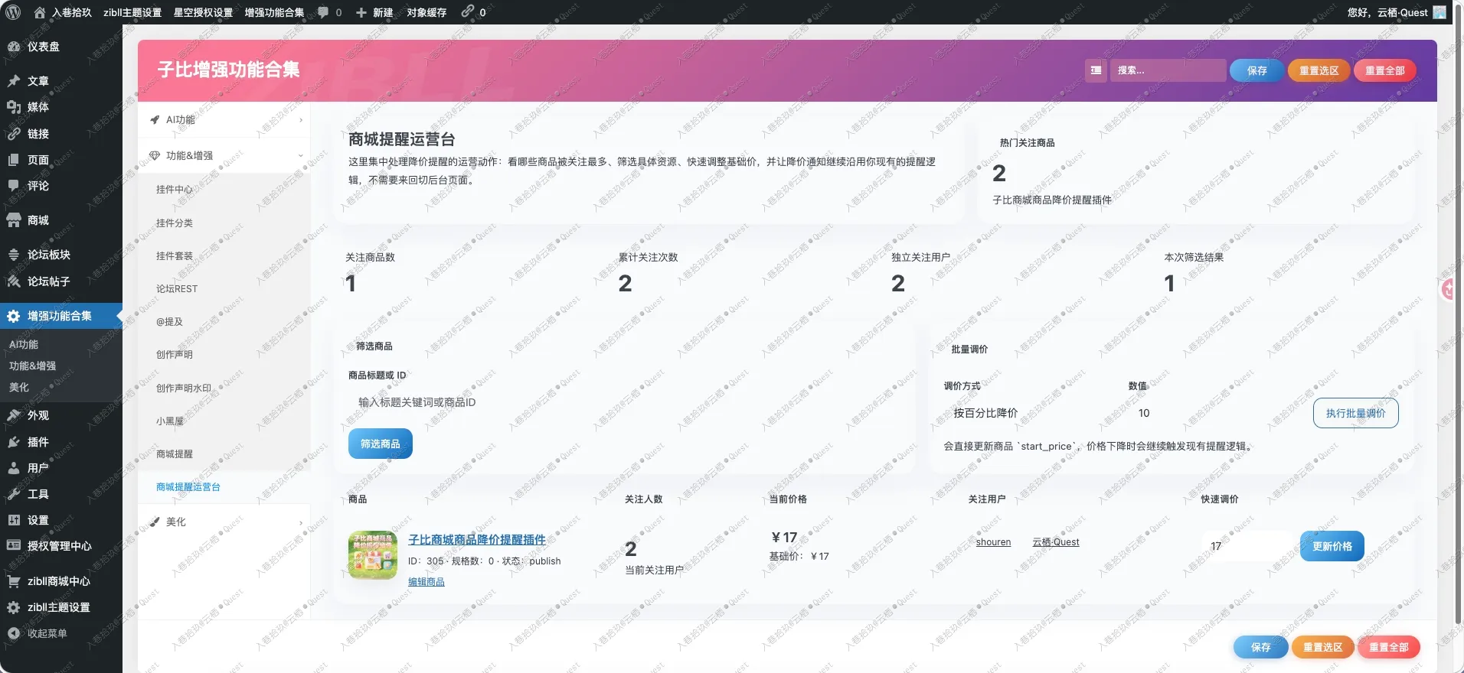Image resolution: width=1464 pixels, height=673 pixels.
Task: Open 仪表盘 dashboard icon
Action: coord(14,47)
